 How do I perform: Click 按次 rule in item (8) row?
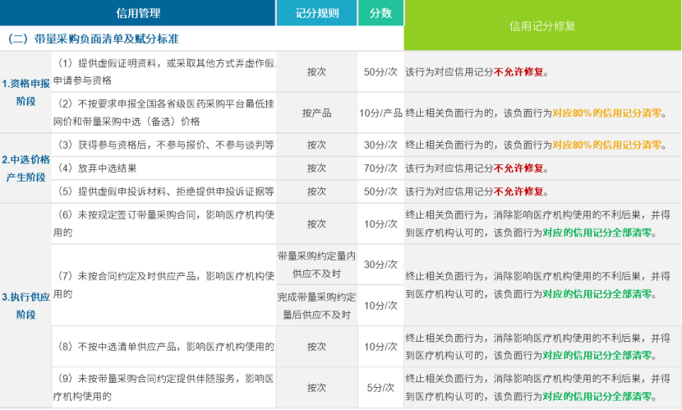[316, 347]
